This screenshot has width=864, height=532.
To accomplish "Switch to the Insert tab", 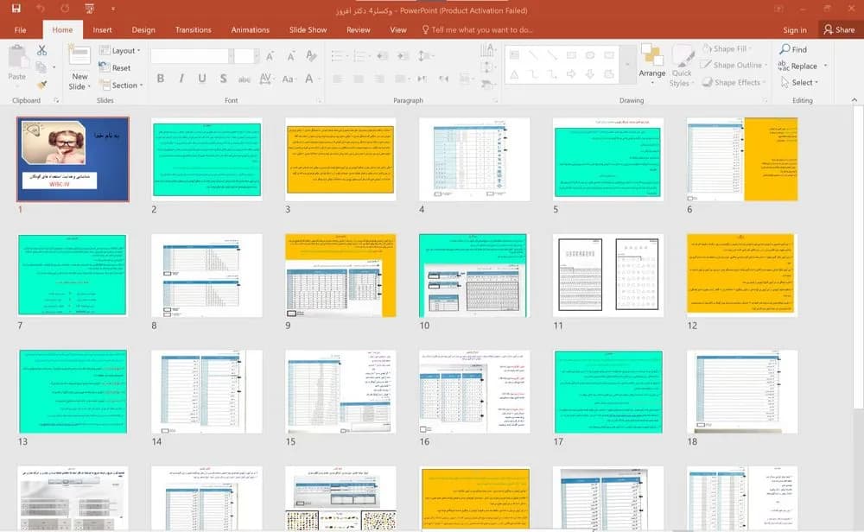I will click(102, 29).
